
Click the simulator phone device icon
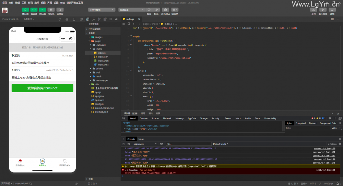[74, 19]
